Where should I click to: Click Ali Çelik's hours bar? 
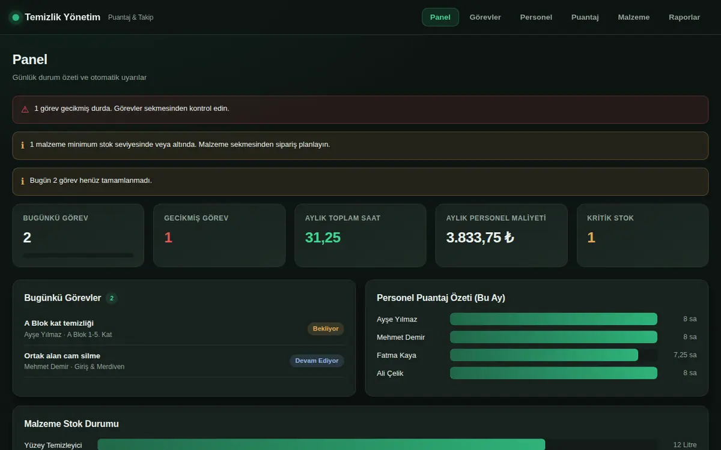click(553, 373)
